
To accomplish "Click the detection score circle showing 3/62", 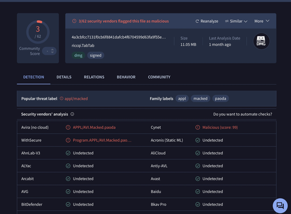I will click(38, 32).
